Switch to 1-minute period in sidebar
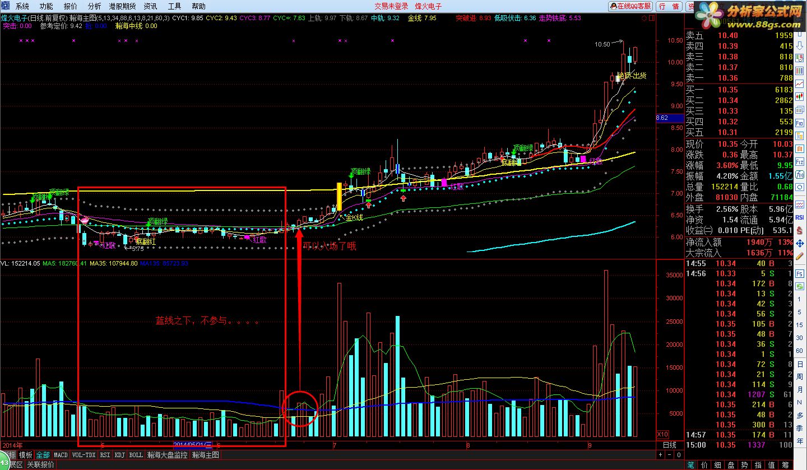The image size is (807, 470). coord(800,299)
